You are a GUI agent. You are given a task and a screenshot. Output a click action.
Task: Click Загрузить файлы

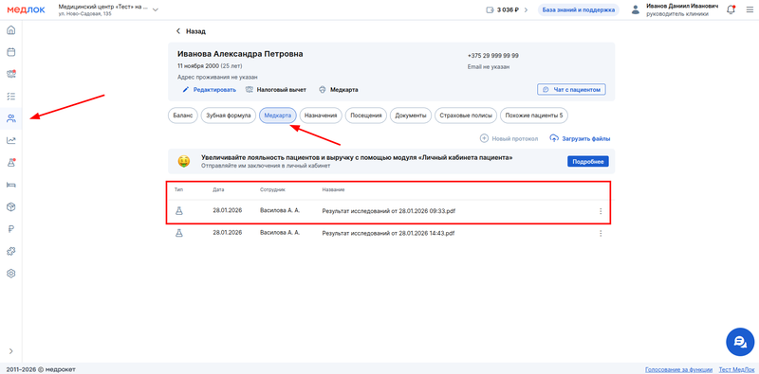pyautogui.click(x=580, y=138)
